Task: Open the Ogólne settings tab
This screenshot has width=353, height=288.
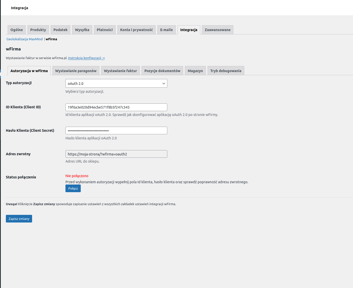Action: coord(17,30)
